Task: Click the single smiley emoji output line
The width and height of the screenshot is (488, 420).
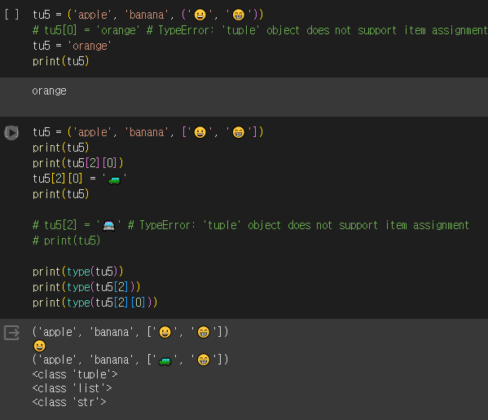Action: point(40,346)
